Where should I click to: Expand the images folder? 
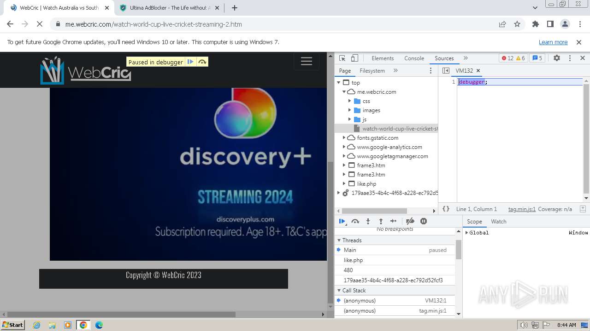coord(350,110)
